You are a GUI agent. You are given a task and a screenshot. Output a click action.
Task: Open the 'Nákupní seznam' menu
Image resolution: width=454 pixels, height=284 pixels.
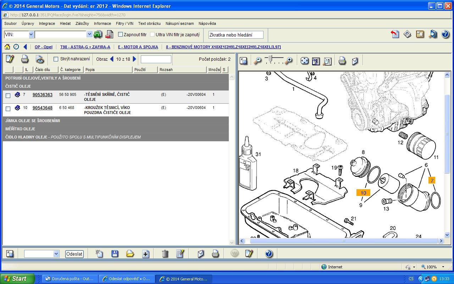(x=179, y=23)
